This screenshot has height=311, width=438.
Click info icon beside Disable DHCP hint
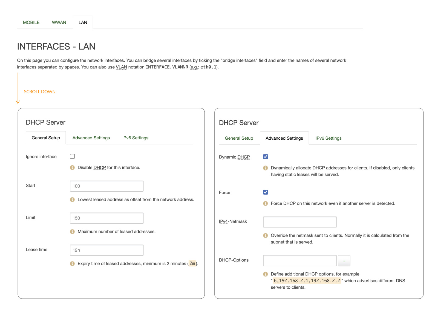(72, 168)
